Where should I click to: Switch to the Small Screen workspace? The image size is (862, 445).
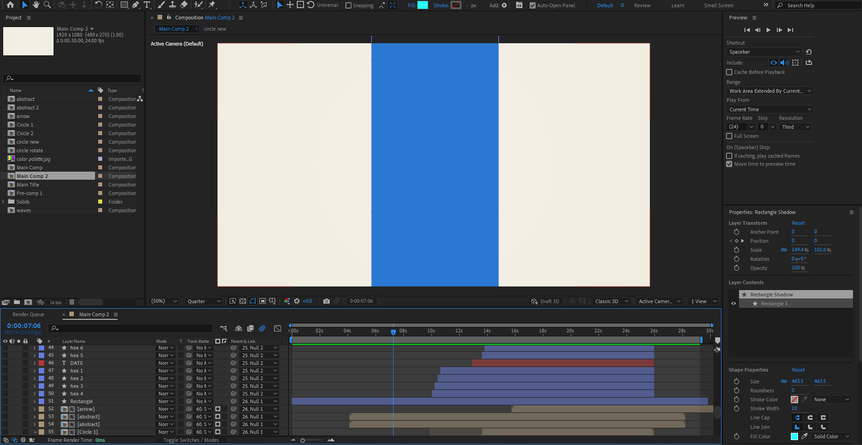(x=718, y=5)
